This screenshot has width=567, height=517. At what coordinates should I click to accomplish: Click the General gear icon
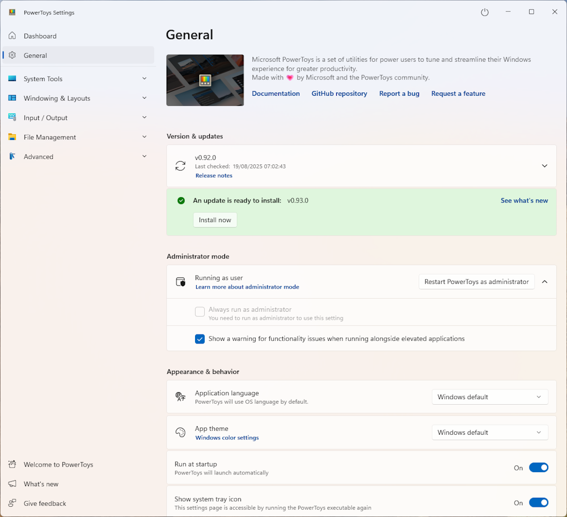click(x=12, y=56)
